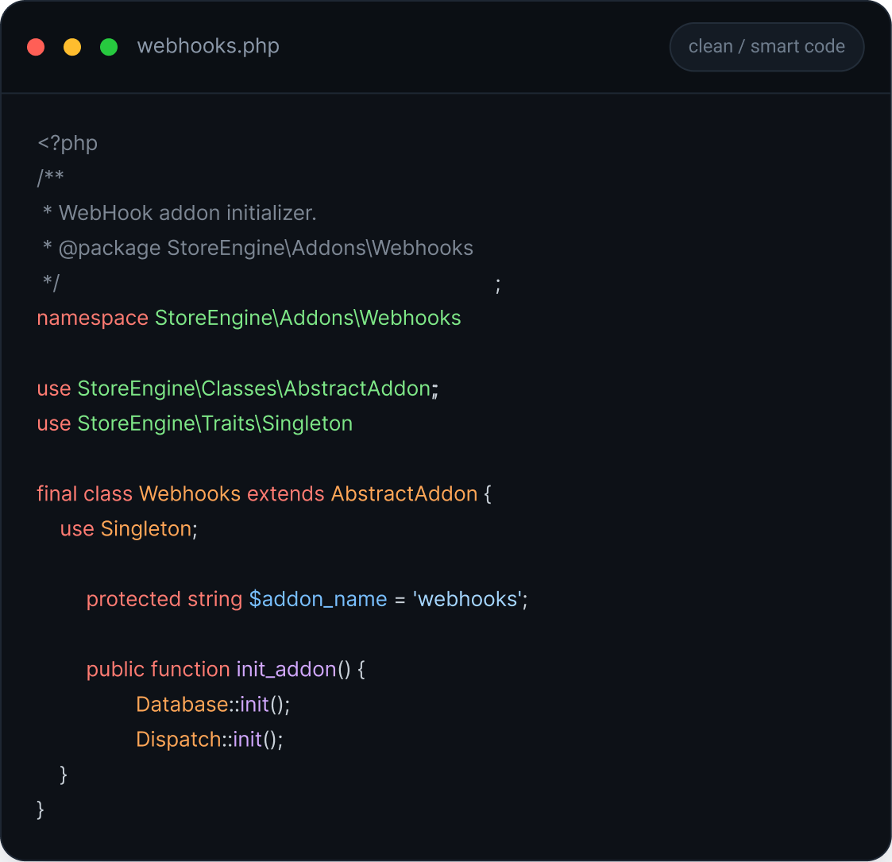Viewport: 892px width, 862px height.
Task: Click the clean / smart code badge
Action: (x=767, y=47)
